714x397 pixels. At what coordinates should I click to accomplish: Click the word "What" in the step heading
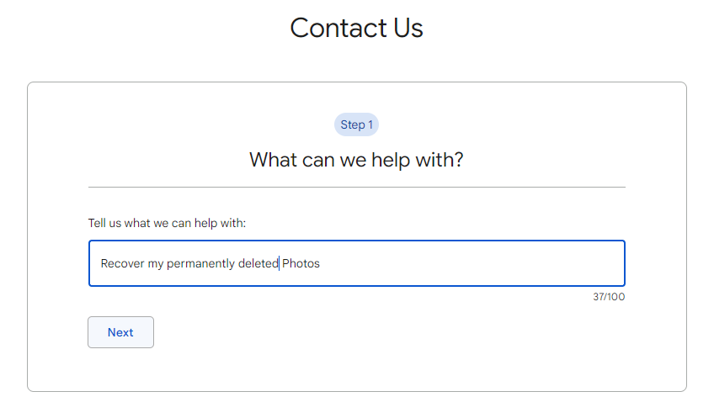click(273, 159)
